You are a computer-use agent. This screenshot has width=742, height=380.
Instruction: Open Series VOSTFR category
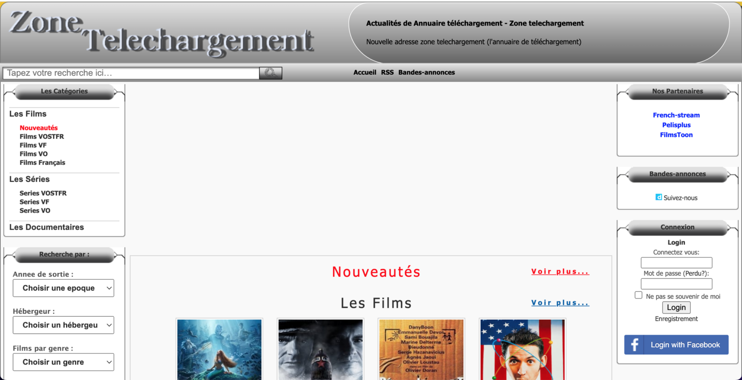(x=43, y=193)
